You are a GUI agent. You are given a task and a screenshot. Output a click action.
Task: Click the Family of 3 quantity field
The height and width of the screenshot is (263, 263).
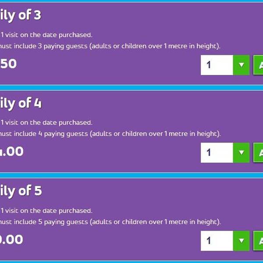[217, 65]
